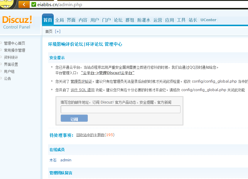Open the UCenter navigation tab
The image size is (248, 179).
tap(208, 20)
